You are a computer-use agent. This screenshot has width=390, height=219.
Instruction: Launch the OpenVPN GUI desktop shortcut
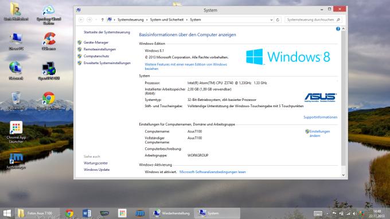49,71
